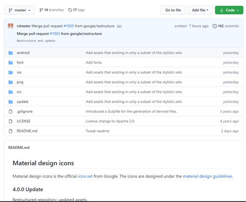Click the Go to file button
This screenshot has height=202, width=246.
point(173,10)
